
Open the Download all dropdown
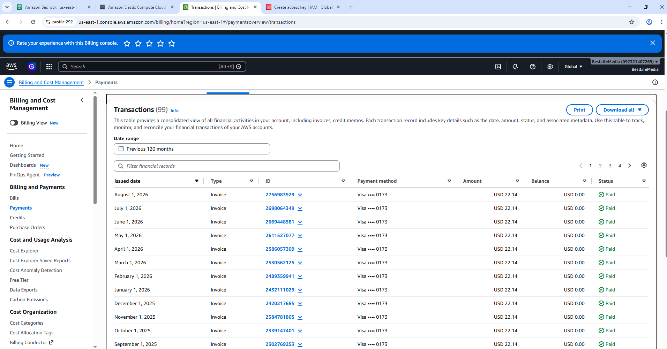pyautogui.click(x=622, y=110)
